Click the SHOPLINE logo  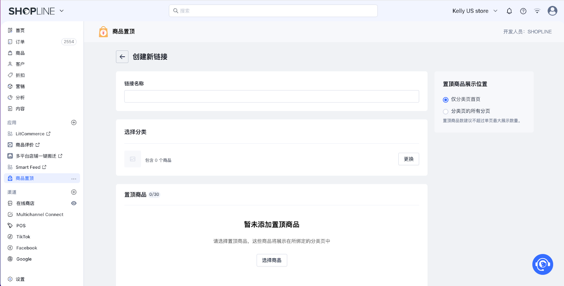coord(32,11)
